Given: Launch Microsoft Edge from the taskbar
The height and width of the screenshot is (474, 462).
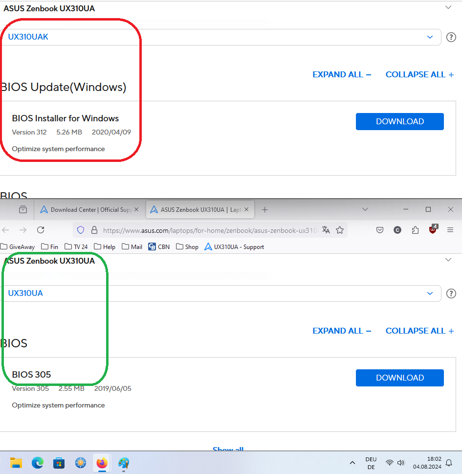Looking at the screenshot, I should (x=38, y=463).
